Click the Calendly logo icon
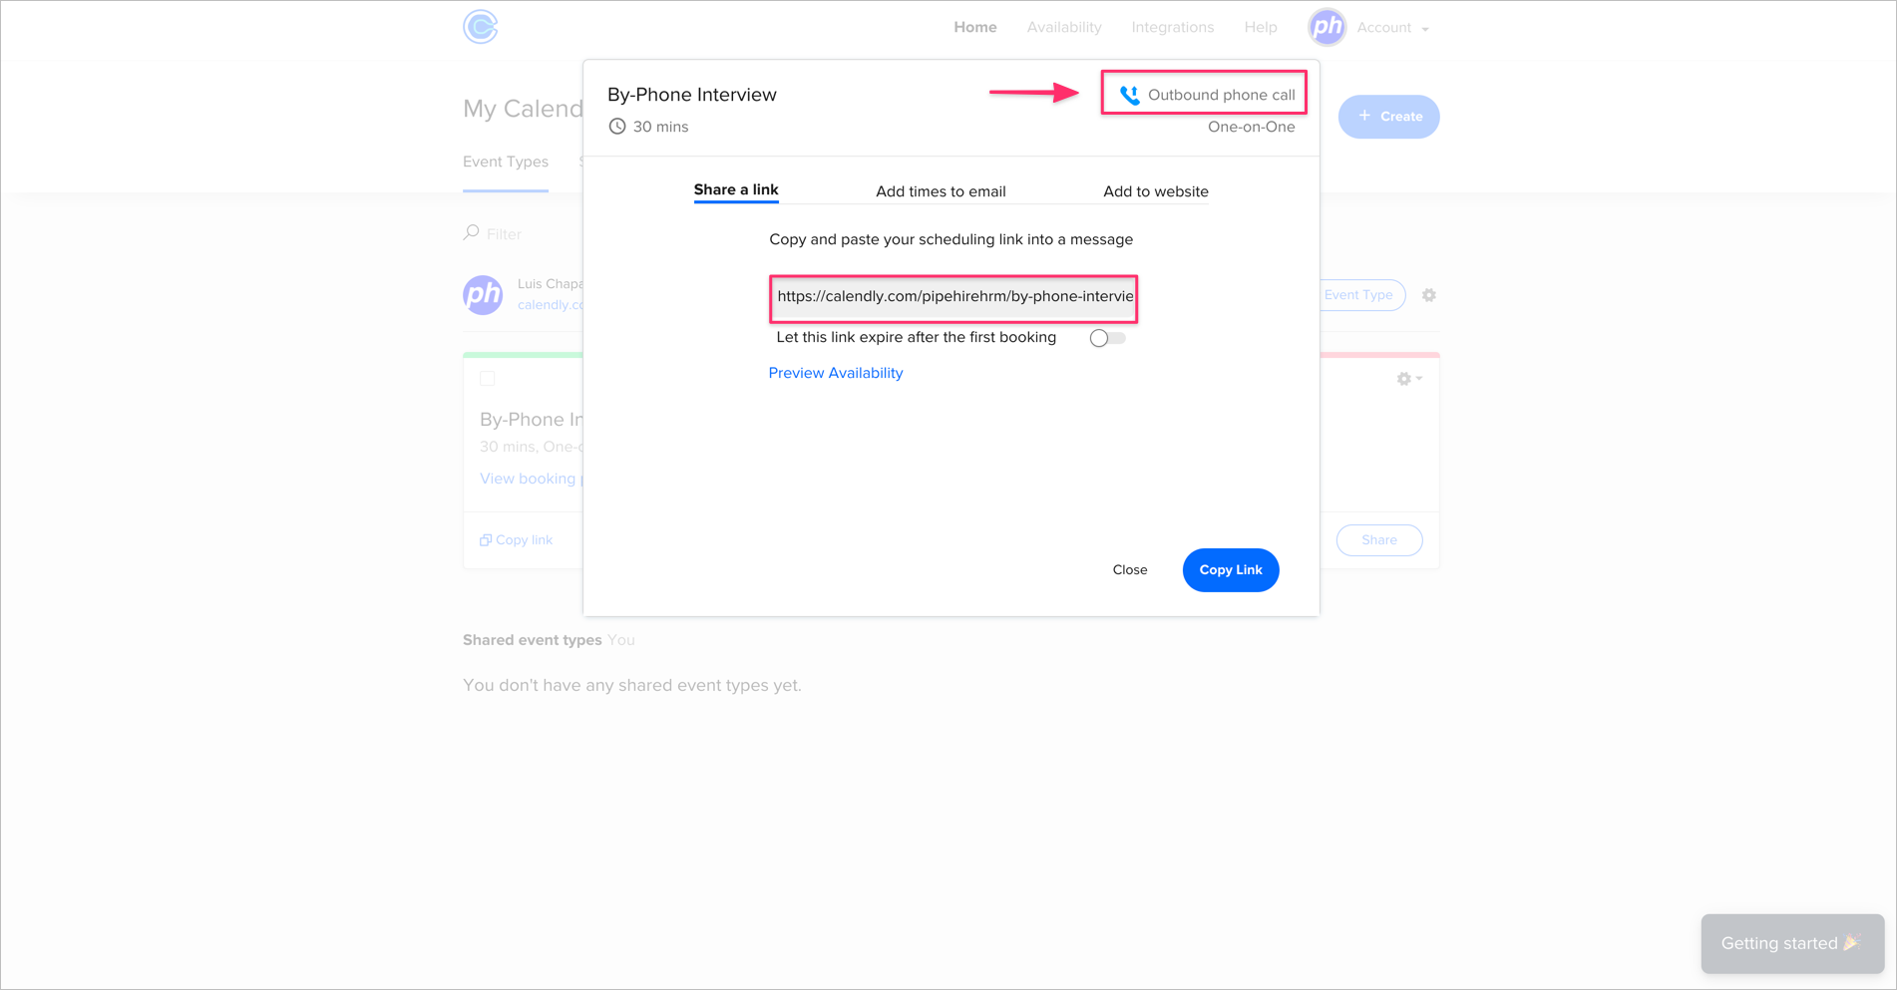Screen dimensions: 1897x990 [x=481, y=27]
